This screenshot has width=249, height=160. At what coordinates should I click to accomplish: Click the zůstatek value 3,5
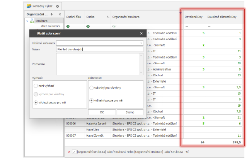pyautogui.click(x=224, y=87)
